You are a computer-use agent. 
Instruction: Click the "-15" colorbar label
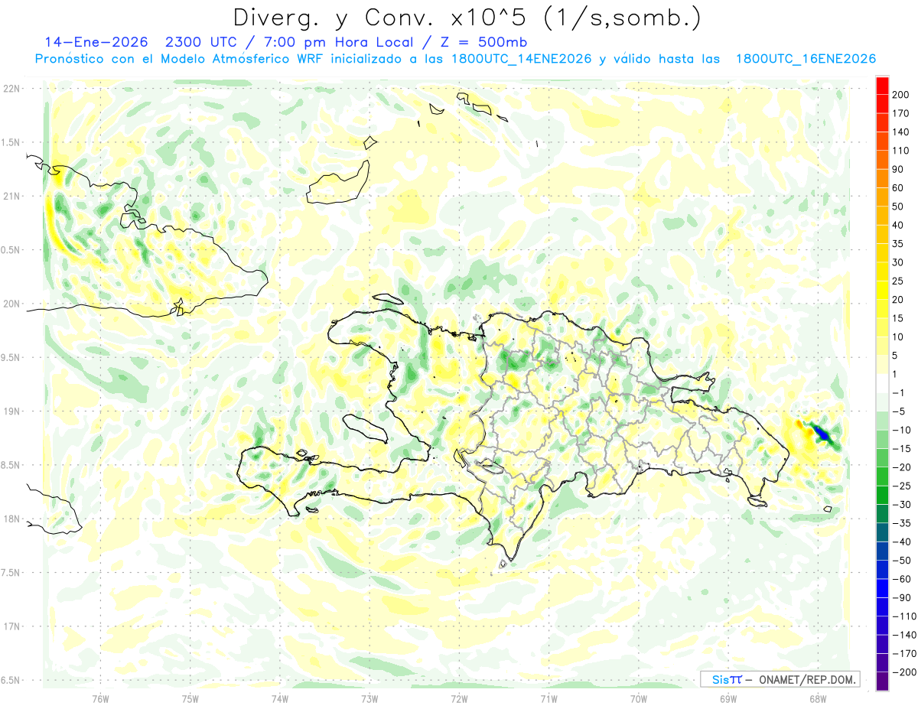coord(901,448)
